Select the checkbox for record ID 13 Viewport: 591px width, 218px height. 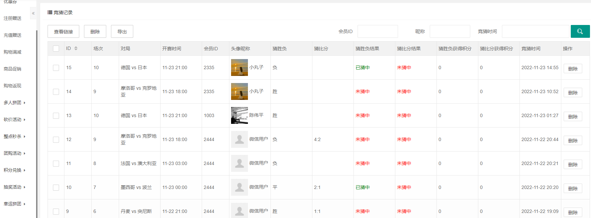point(56,116)
